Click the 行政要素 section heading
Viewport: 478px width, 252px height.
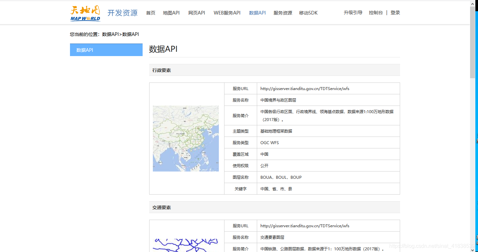pyautogui.click(x=161, y=70)
